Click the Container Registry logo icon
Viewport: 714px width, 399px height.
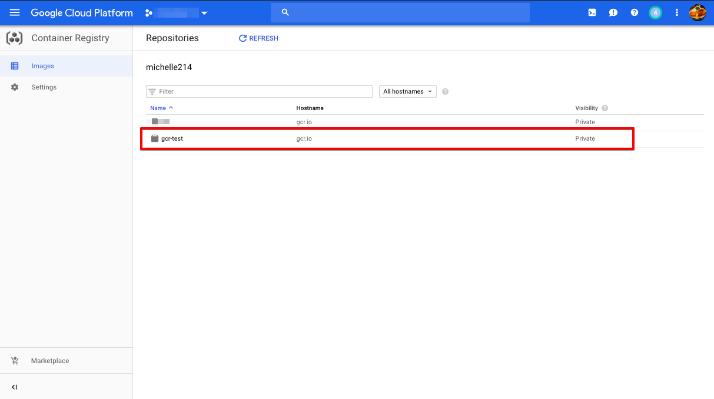click(x=15, y=38)
